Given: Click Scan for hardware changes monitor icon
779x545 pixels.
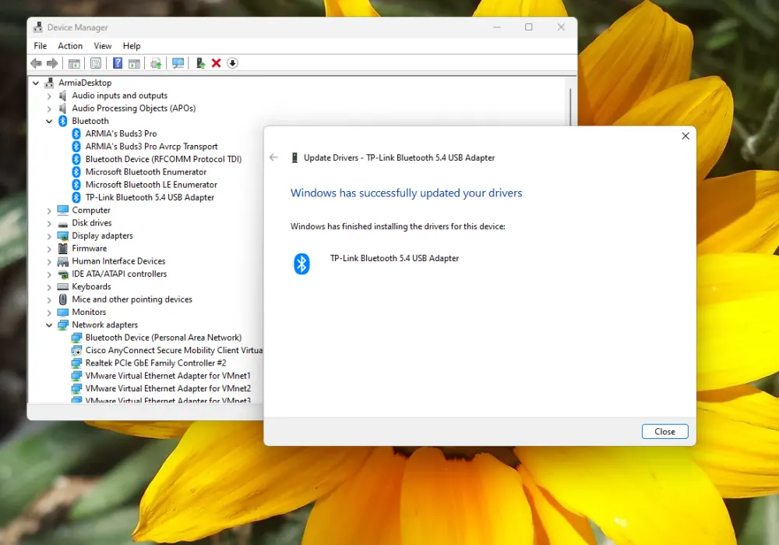Looking at the screenshot, I should (x=178, y=63).
